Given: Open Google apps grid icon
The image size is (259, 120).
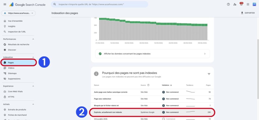Looking at the screenshot, I should coord(248,5).
